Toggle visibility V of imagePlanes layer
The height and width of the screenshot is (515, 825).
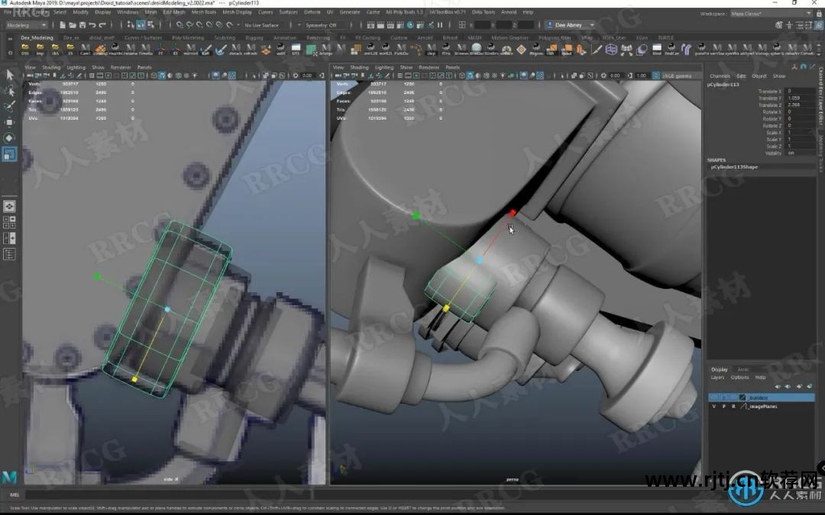[x=714, y=407]
